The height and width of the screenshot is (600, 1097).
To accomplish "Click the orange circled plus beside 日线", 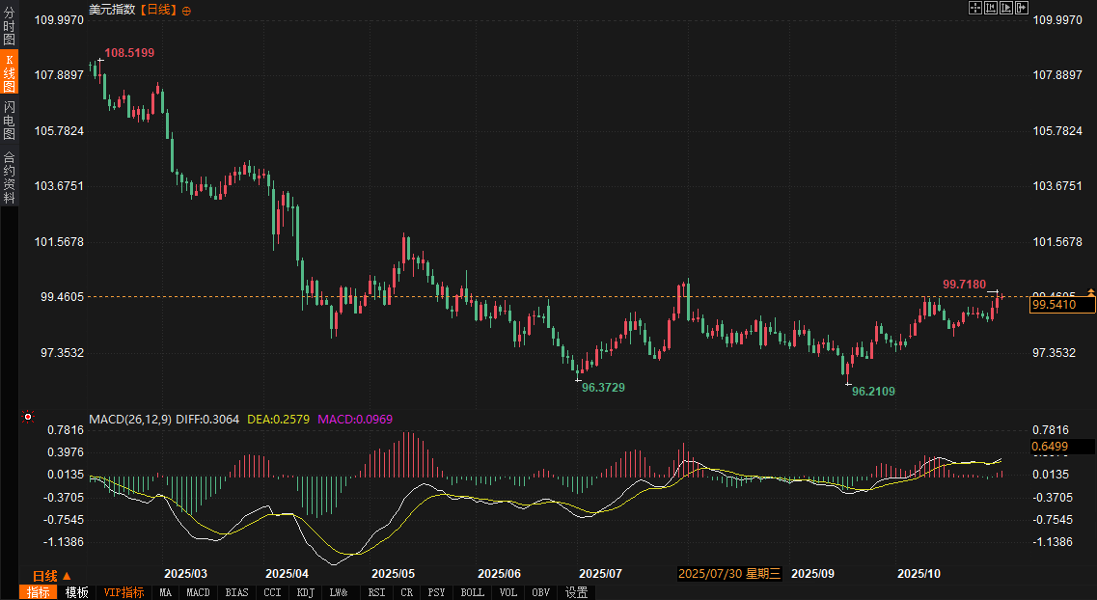I will click(x=186, y=10).
